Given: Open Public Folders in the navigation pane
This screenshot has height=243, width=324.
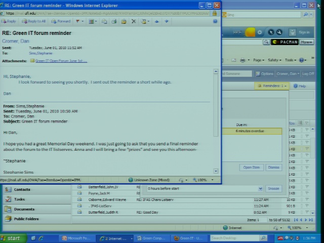Looking at the screenshot, I should click(x=37, y=219).
